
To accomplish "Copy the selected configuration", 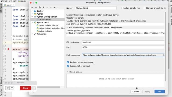I will point(40,8).
